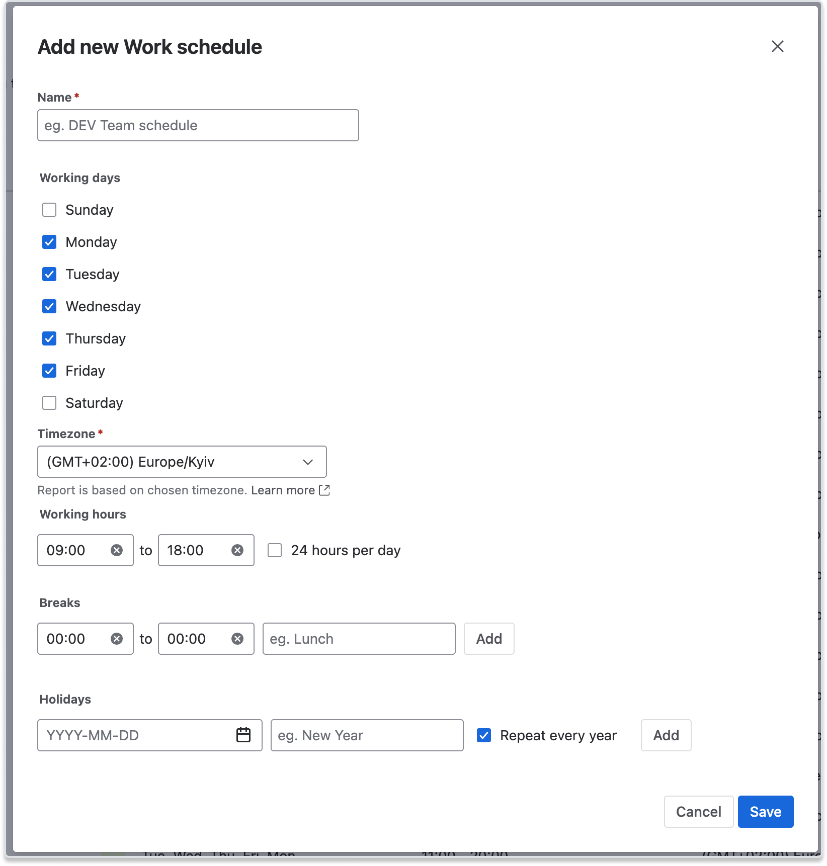Click the break name field with Lunch placeholder
This screenshot has height=866, width=827.
359,639
